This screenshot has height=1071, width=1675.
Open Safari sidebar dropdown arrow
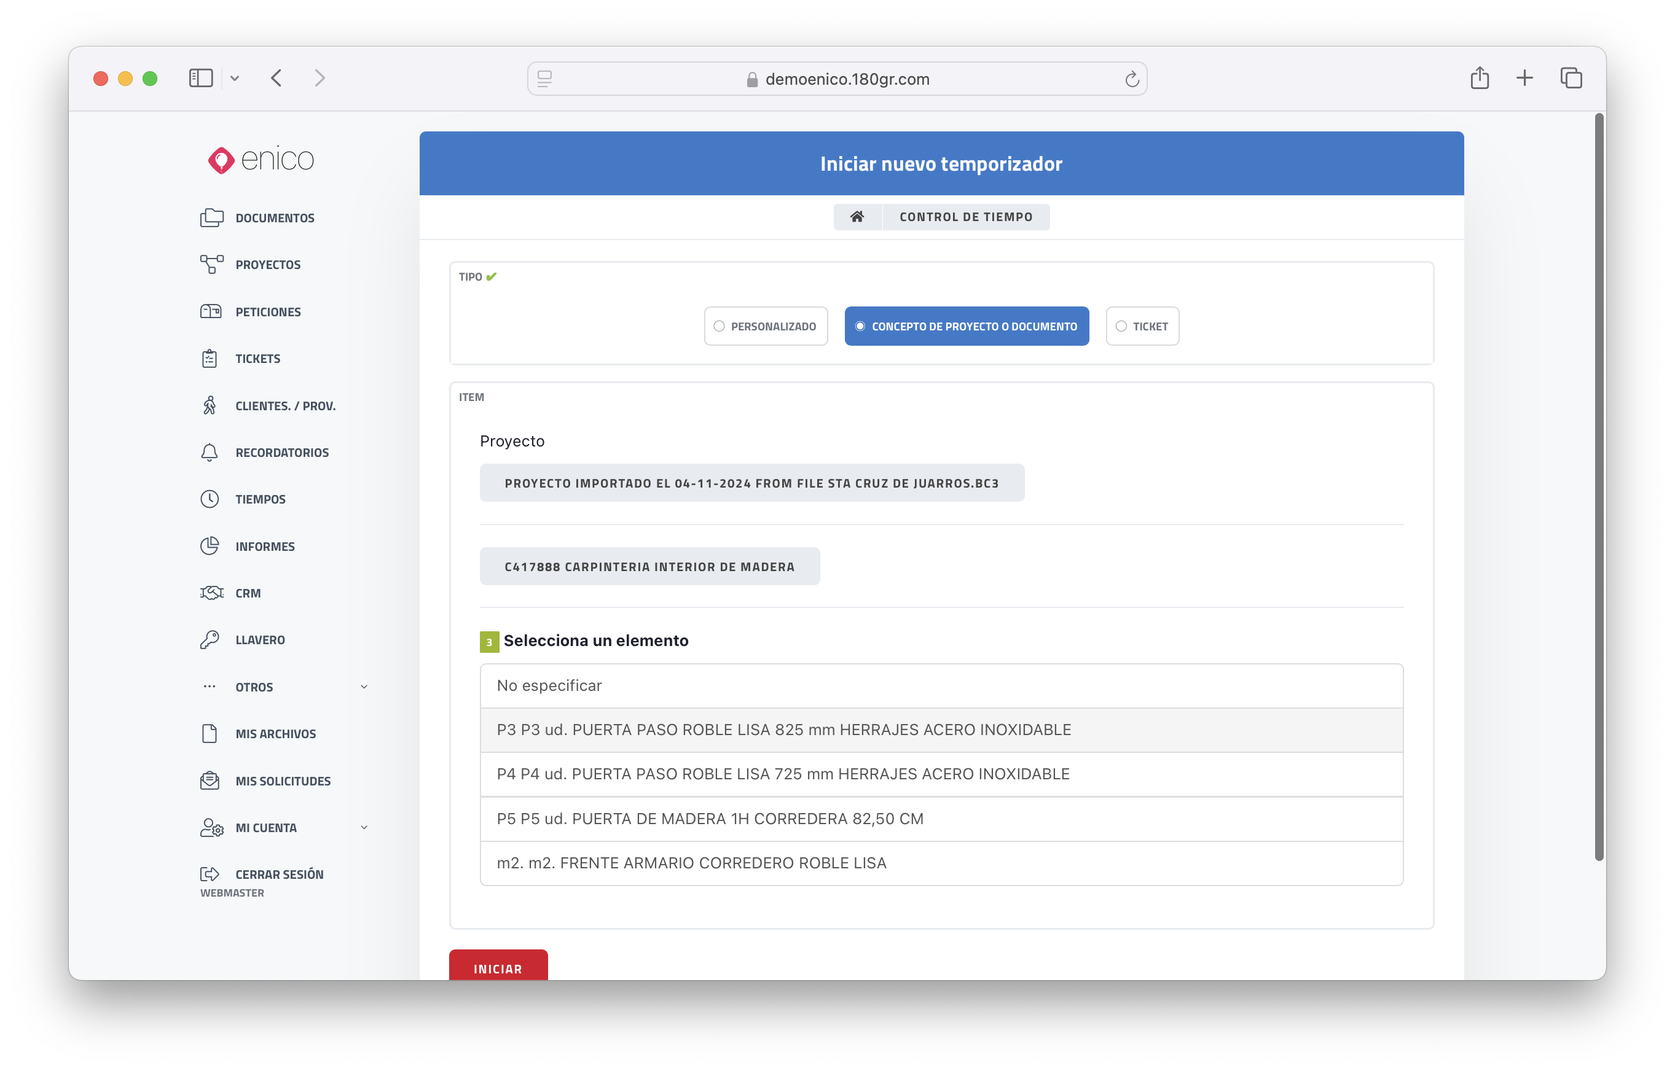[x=235, y=79]
